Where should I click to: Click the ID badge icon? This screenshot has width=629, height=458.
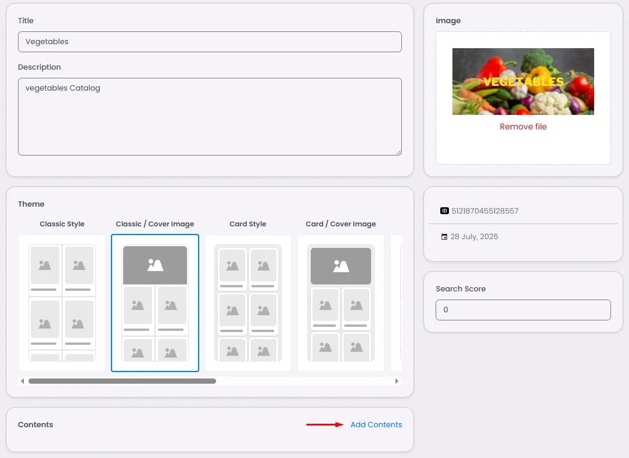444,211
